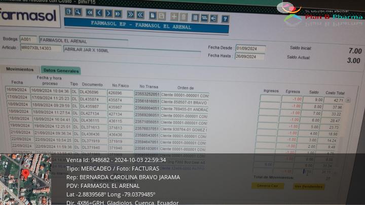The image size is (365, 205).
Task: Click No.Fisico cell 371613
Action: point(121,128)
